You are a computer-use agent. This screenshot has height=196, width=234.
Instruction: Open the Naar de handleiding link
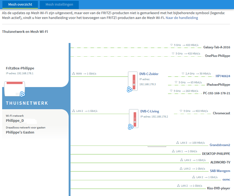coord(182,18)
